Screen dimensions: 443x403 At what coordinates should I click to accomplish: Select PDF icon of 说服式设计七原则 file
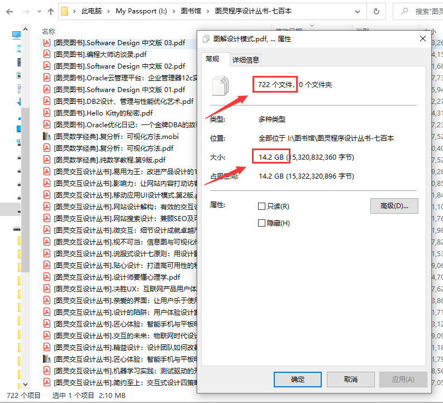click(x=46, y=254)
